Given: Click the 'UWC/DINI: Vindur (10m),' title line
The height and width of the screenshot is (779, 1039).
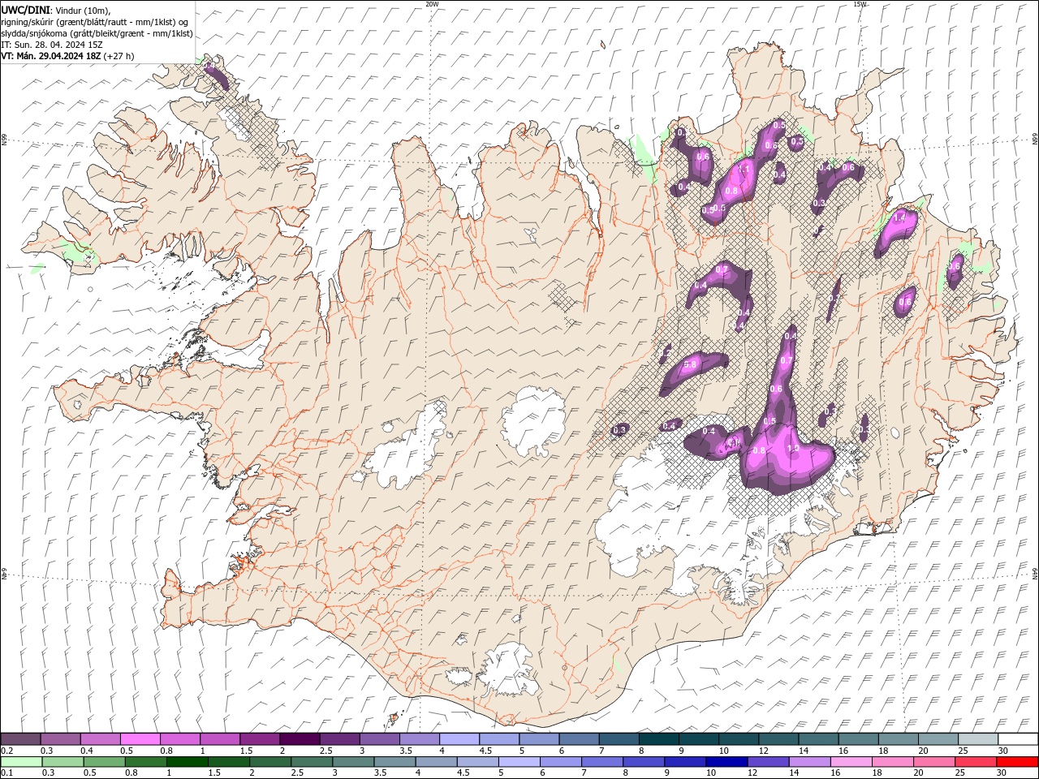Looking at the screenshot, I should click(x=55, y=10).
